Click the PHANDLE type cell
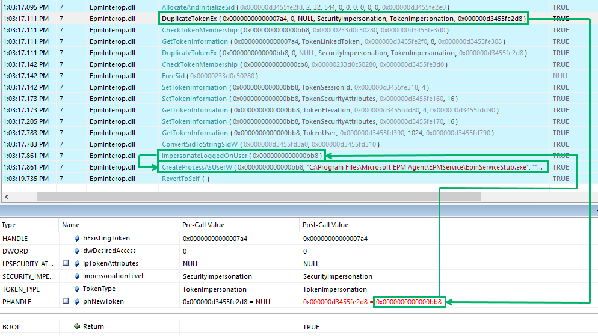 tap(17, 302)
